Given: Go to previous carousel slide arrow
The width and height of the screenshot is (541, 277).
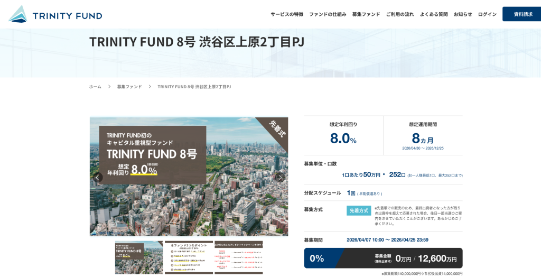Looking at the screenshot, I should click(x=98, y=177).
